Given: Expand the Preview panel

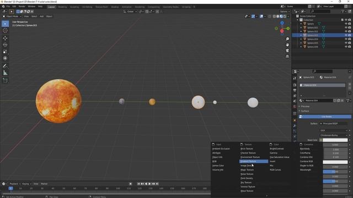Looking at the screenshot, I should pos(304,106).
